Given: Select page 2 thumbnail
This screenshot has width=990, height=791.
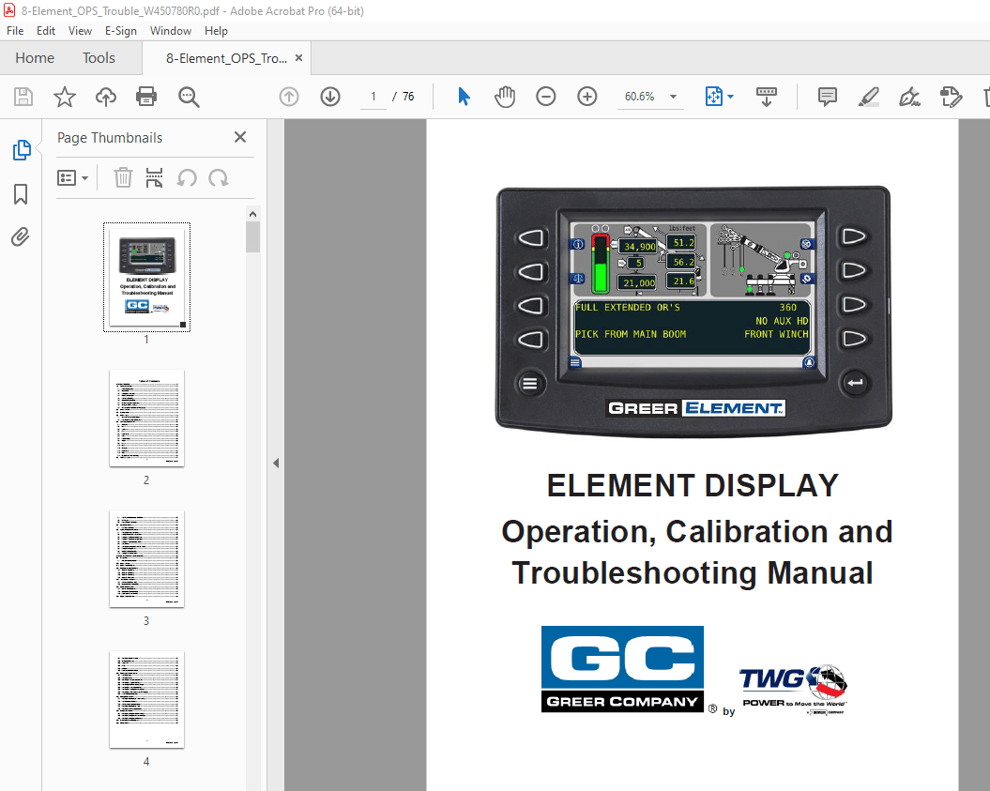Looking at the screenshot, I should [146, 418].
